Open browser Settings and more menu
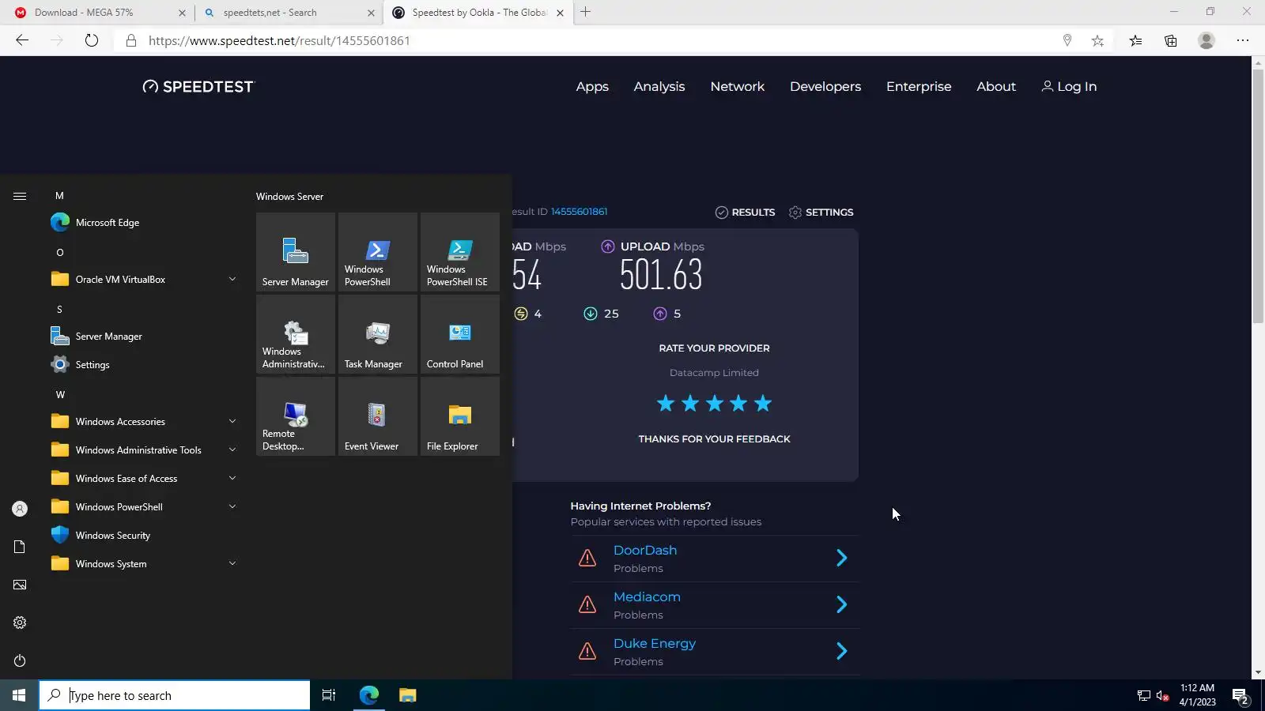 pyautogui.click(x=1243, y=40)
